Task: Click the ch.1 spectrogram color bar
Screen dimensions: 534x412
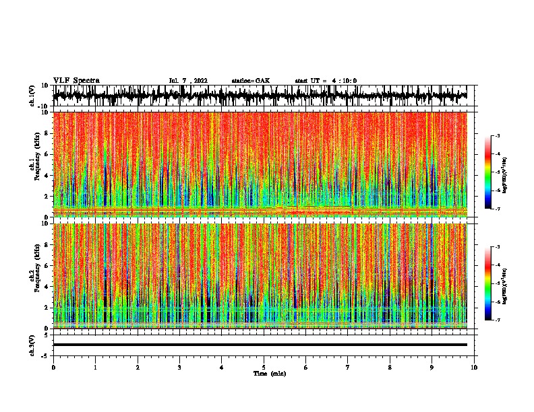Action: coord(487,172)
